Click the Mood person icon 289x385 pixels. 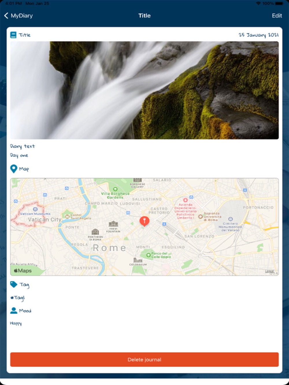click(x=14, y=311)
